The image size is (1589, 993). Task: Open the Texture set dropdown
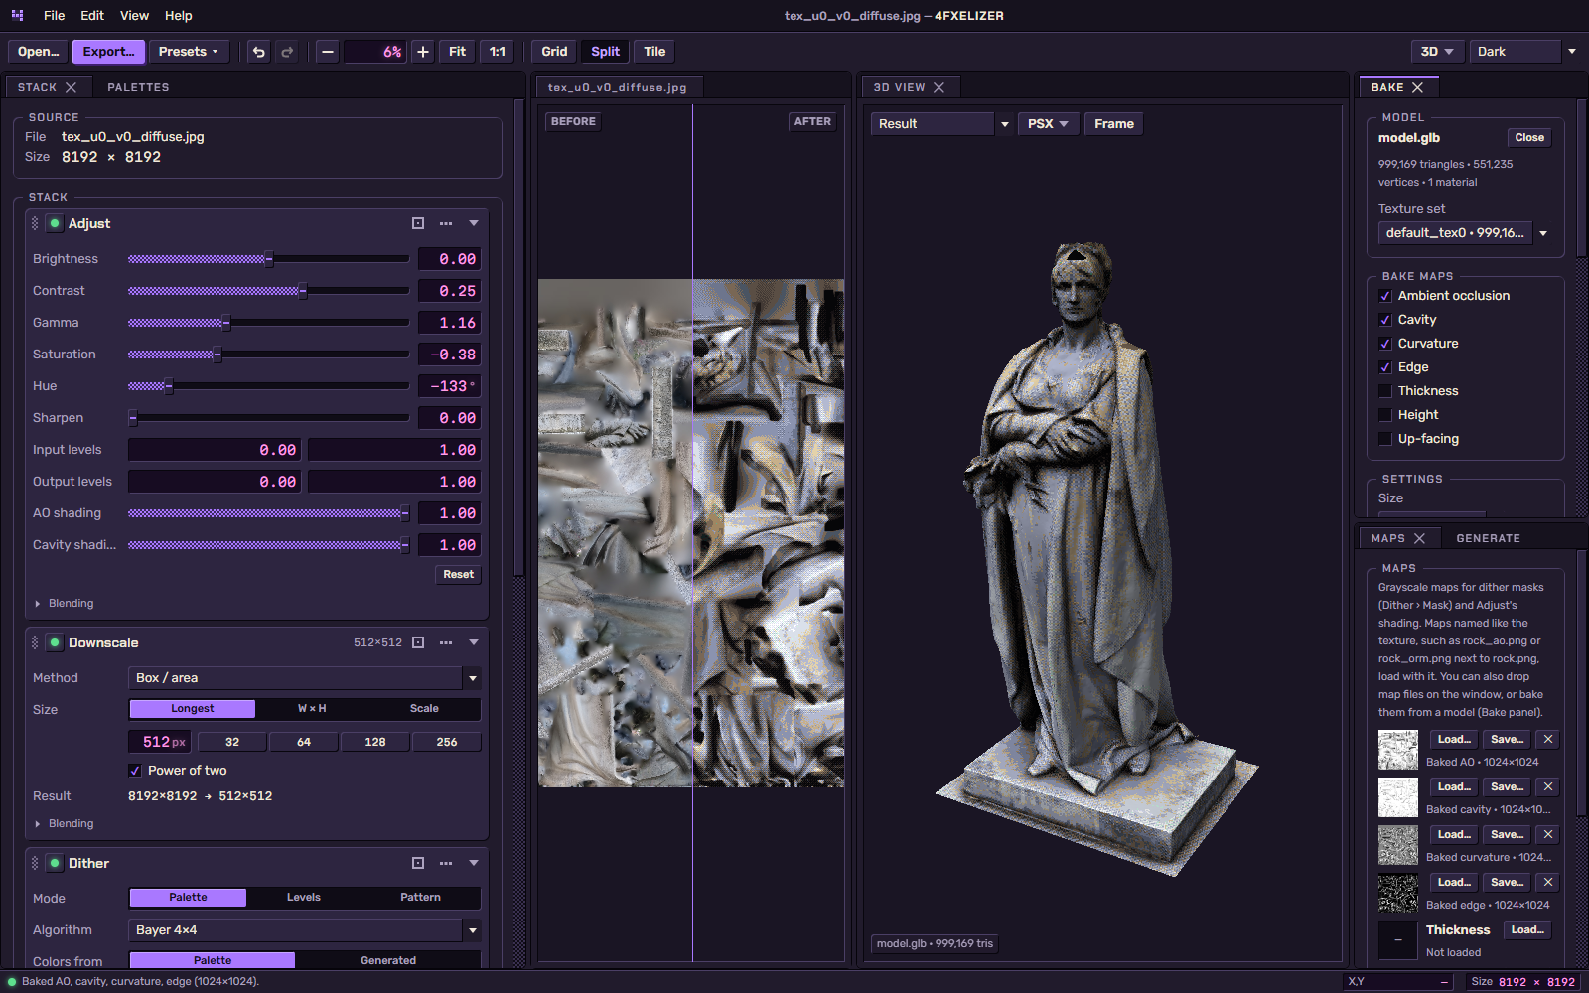point(1465,233)
